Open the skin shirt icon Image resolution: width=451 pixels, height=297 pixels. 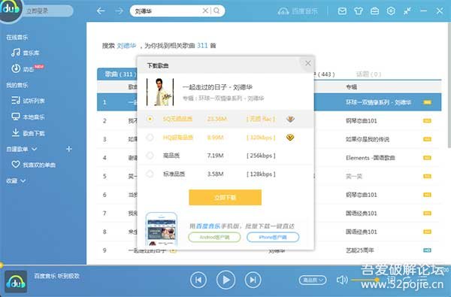click(x=358, y=11)
